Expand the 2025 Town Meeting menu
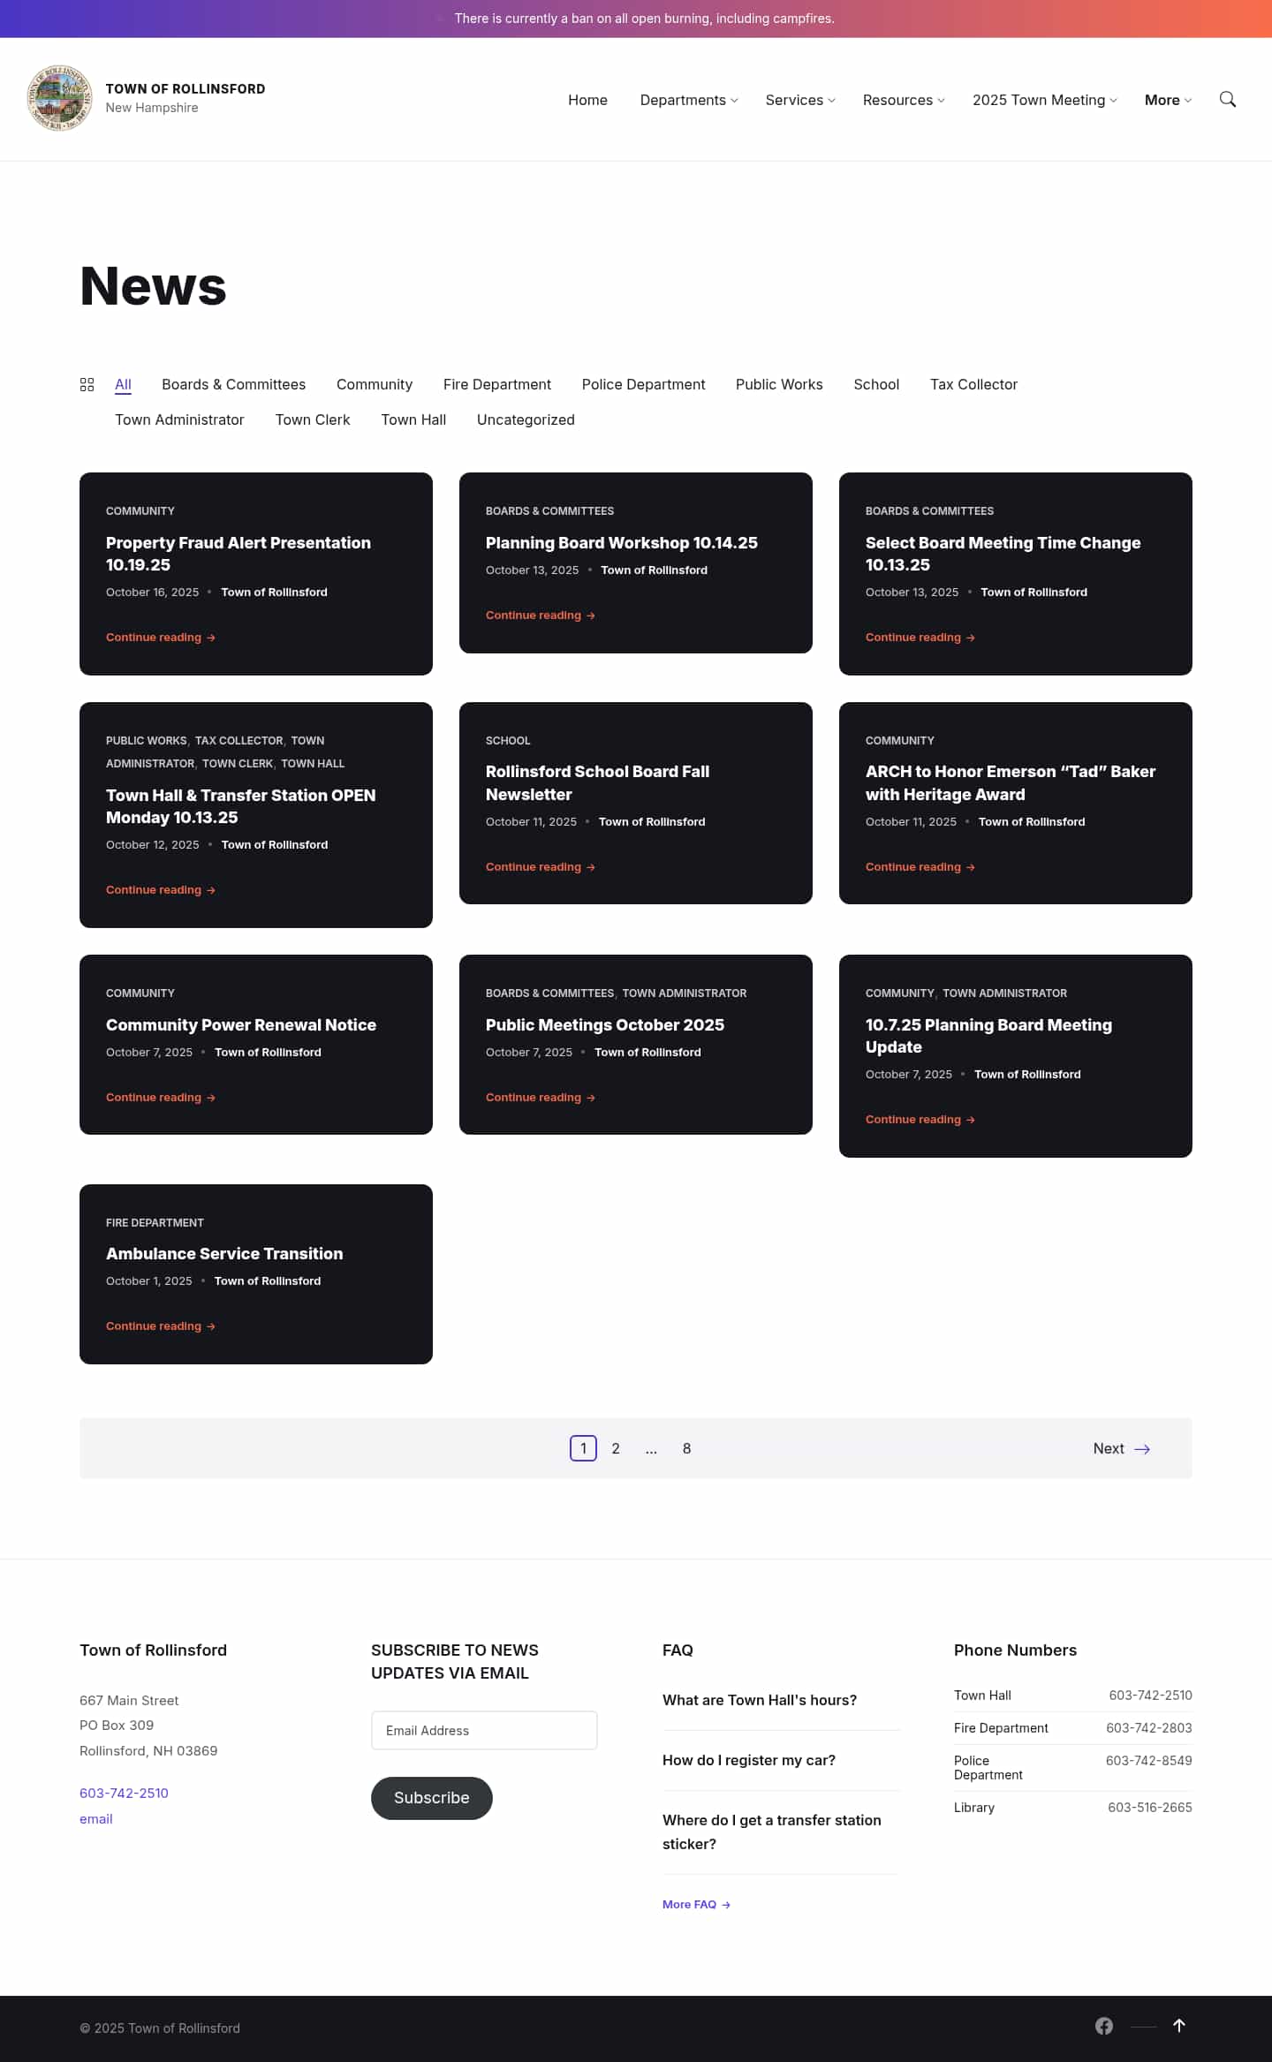 click(x=1045, y=100)
